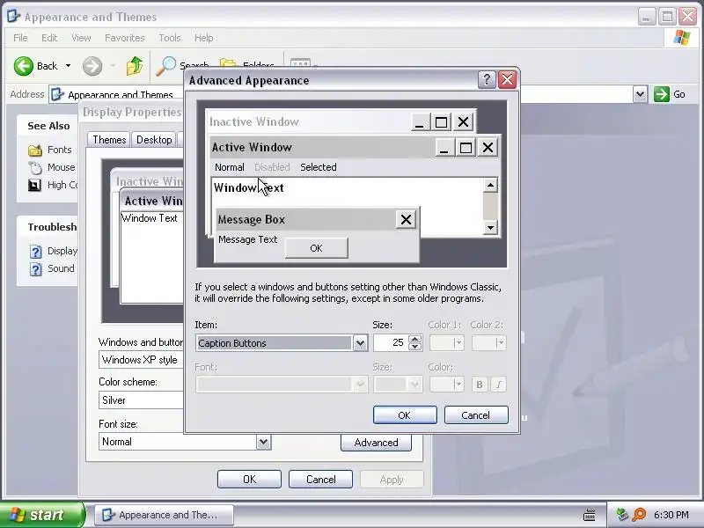Switch to the Desktop tab
Image resolution: width=704 pixels, height=528 pixels.
pos(154,140)
